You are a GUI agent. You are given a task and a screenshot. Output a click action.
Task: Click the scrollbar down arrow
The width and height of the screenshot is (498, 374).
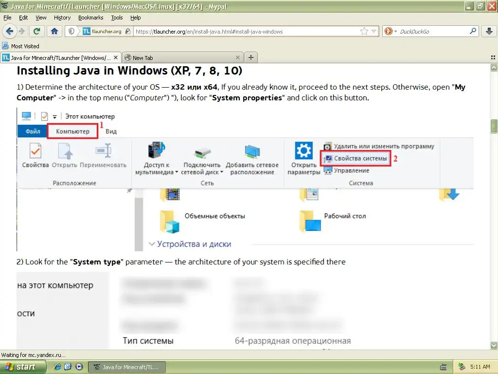click(494, 345)
